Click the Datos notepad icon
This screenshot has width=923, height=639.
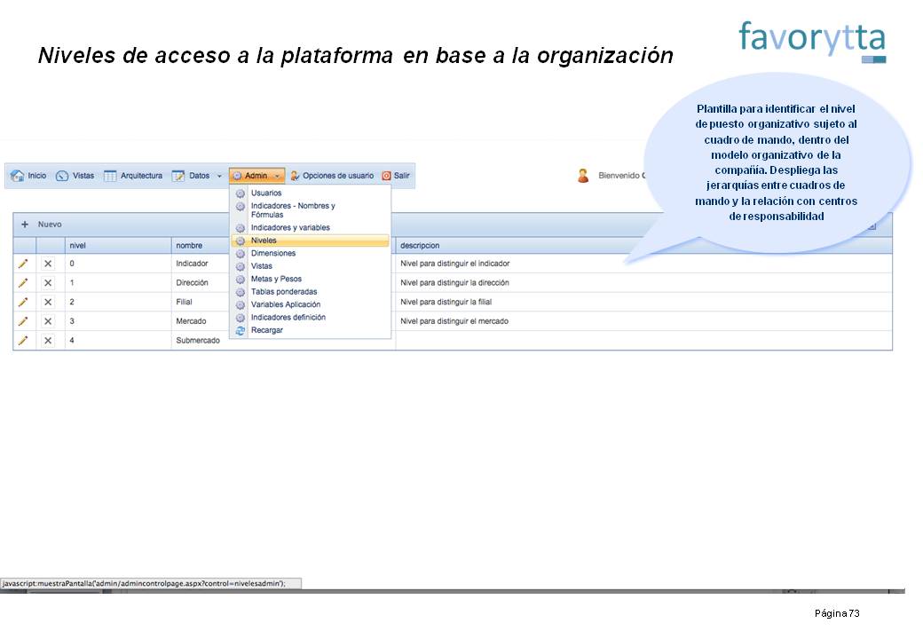click(x=178, y=176)
